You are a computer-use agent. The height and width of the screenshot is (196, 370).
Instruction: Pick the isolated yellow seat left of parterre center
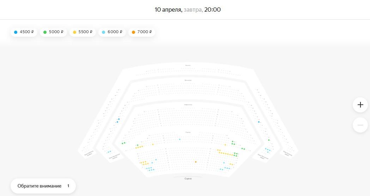(x=153, y=144)
